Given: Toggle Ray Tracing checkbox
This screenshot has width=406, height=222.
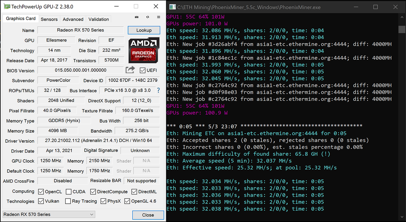Looking at the screenshot, I should (68, 201).
